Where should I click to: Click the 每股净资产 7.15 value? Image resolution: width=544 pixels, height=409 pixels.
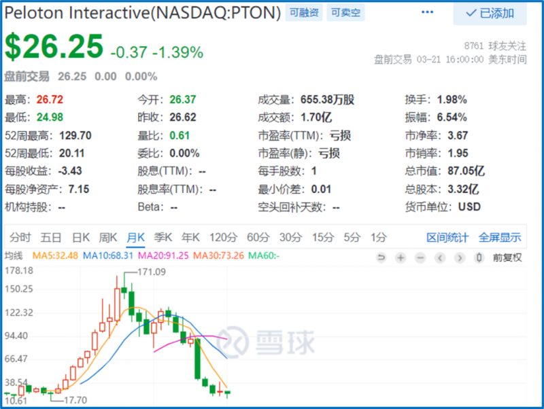point(79,189)
